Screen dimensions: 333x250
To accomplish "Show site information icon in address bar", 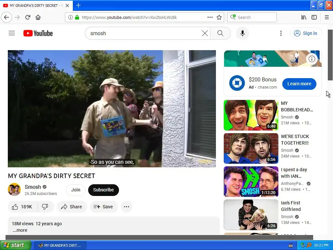I will coord(71,17).
